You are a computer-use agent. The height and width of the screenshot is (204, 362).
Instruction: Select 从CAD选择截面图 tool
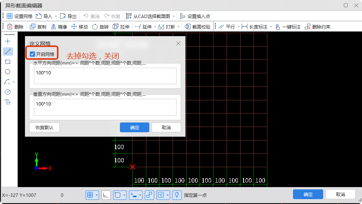click(x=148, y=16)
